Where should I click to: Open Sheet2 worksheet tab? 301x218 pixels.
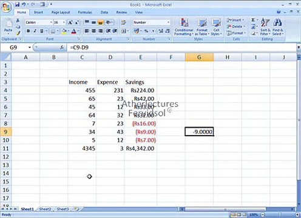pyautogui.click(x=45, y=209)
